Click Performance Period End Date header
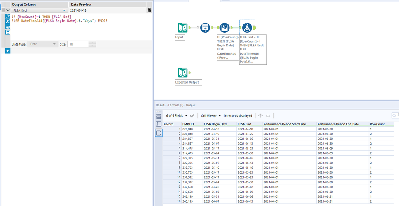Screen dimensions: 399x206 click(x=343, y=124)
